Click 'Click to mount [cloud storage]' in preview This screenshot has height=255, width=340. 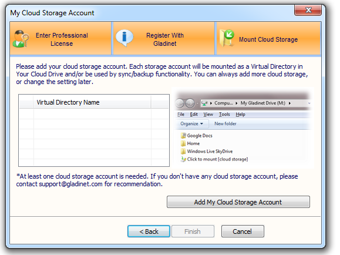point(214,159)
